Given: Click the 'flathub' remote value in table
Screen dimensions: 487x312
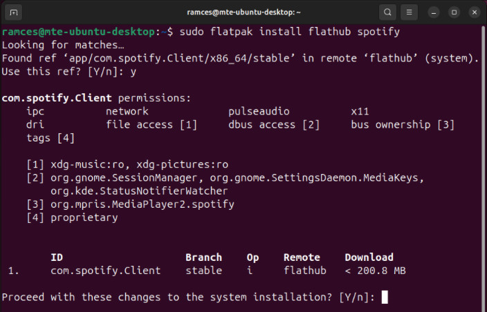Looking at the screenshot, I should (305, 271).
